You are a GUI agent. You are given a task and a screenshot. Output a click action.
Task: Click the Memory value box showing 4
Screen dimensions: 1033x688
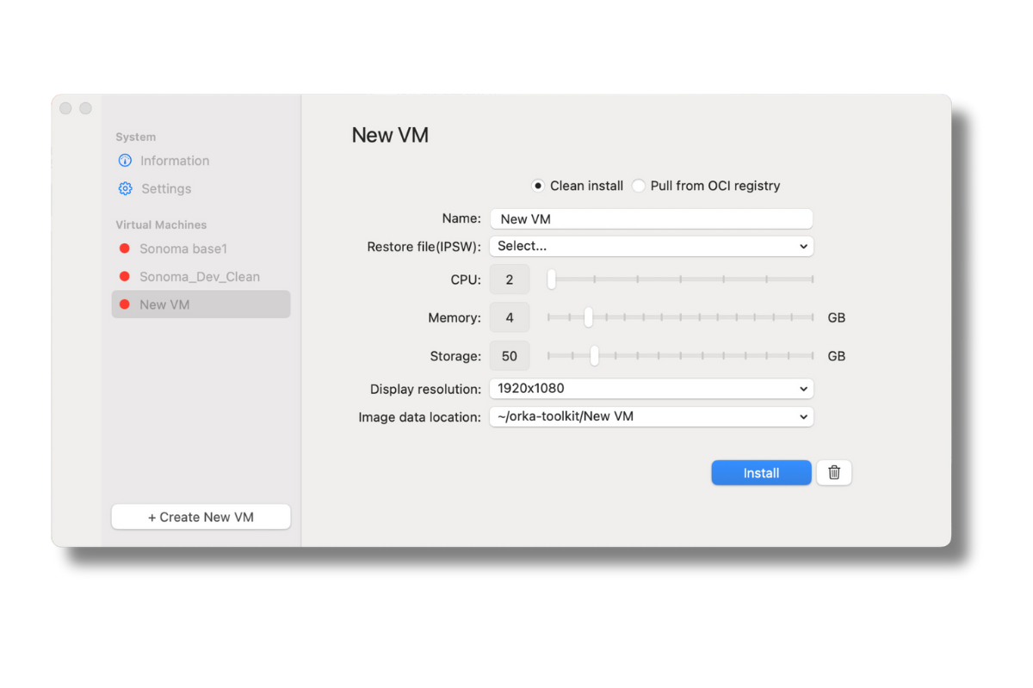click(510, 317)
